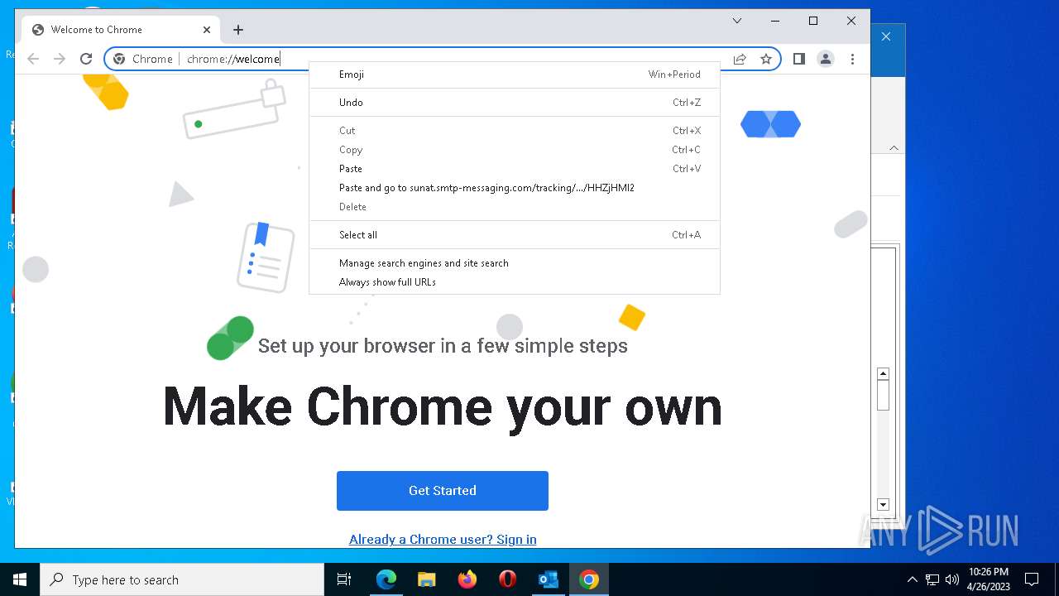Open the Chrome profile avatar

tap(826, 59)
